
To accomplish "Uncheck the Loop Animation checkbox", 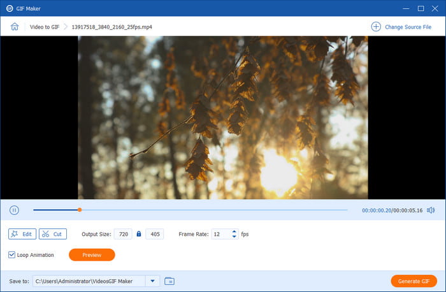I will point(12,255).
